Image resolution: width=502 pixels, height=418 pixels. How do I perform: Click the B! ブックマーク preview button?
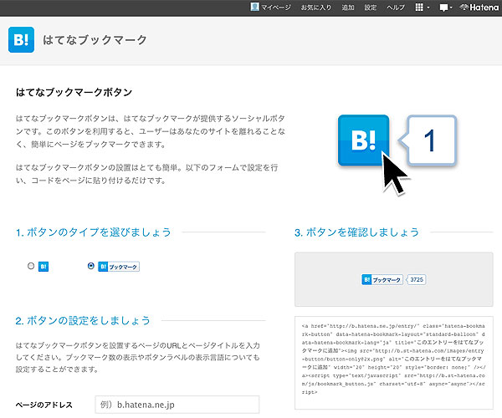point(382,279)
